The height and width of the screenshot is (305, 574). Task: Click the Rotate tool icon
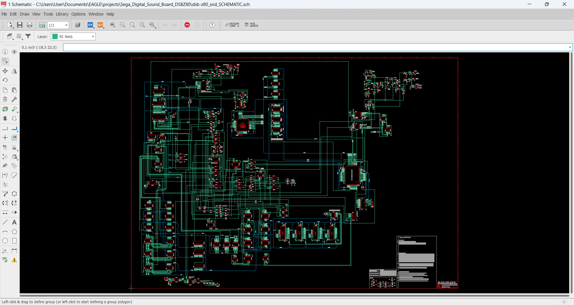(5, 80)
